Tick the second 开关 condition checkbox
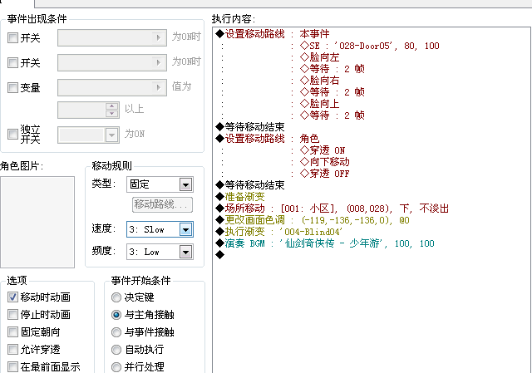The width and height of the screenshot is (532, 373). 13,63
